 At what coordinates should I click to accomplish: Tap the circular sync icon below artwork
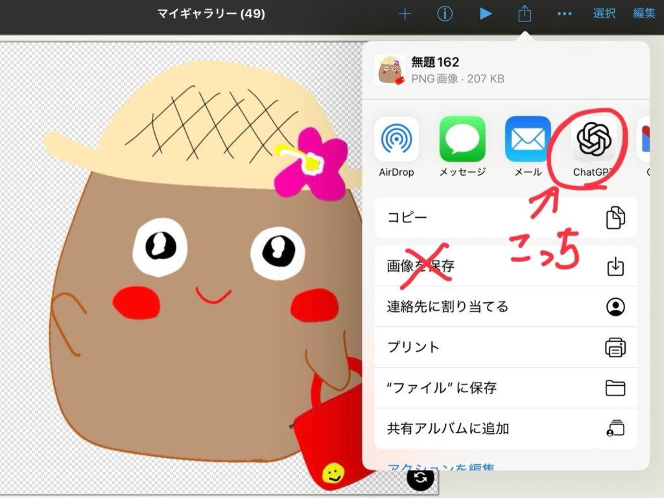[421, 479]
